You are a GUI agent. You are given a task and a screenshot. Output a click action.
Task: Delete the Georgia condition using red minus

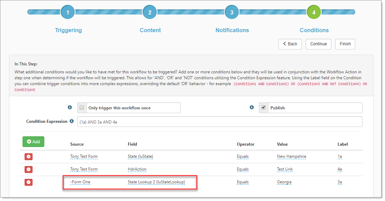(29, 182)
